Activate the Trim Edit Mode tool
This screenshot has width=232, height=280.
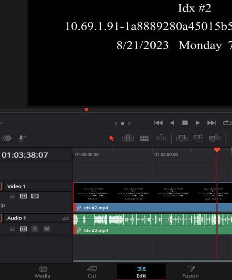pos(128,138)
